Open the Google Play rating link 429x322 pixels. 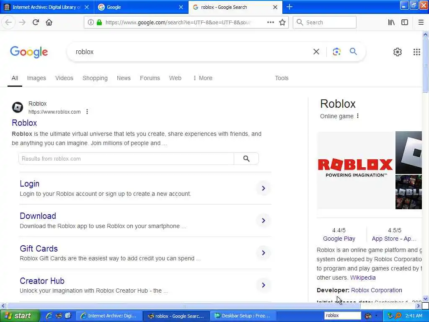pos(339,239)
